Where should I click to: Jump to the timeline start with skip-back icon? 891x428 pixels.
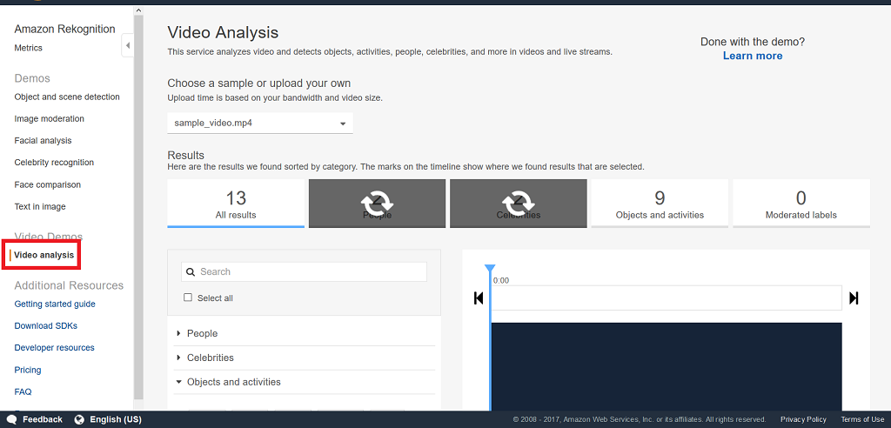tap(479, 298)
